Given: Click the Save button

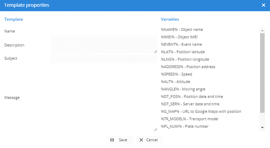Looking at the screenshot, I should (x=120, y=140).
